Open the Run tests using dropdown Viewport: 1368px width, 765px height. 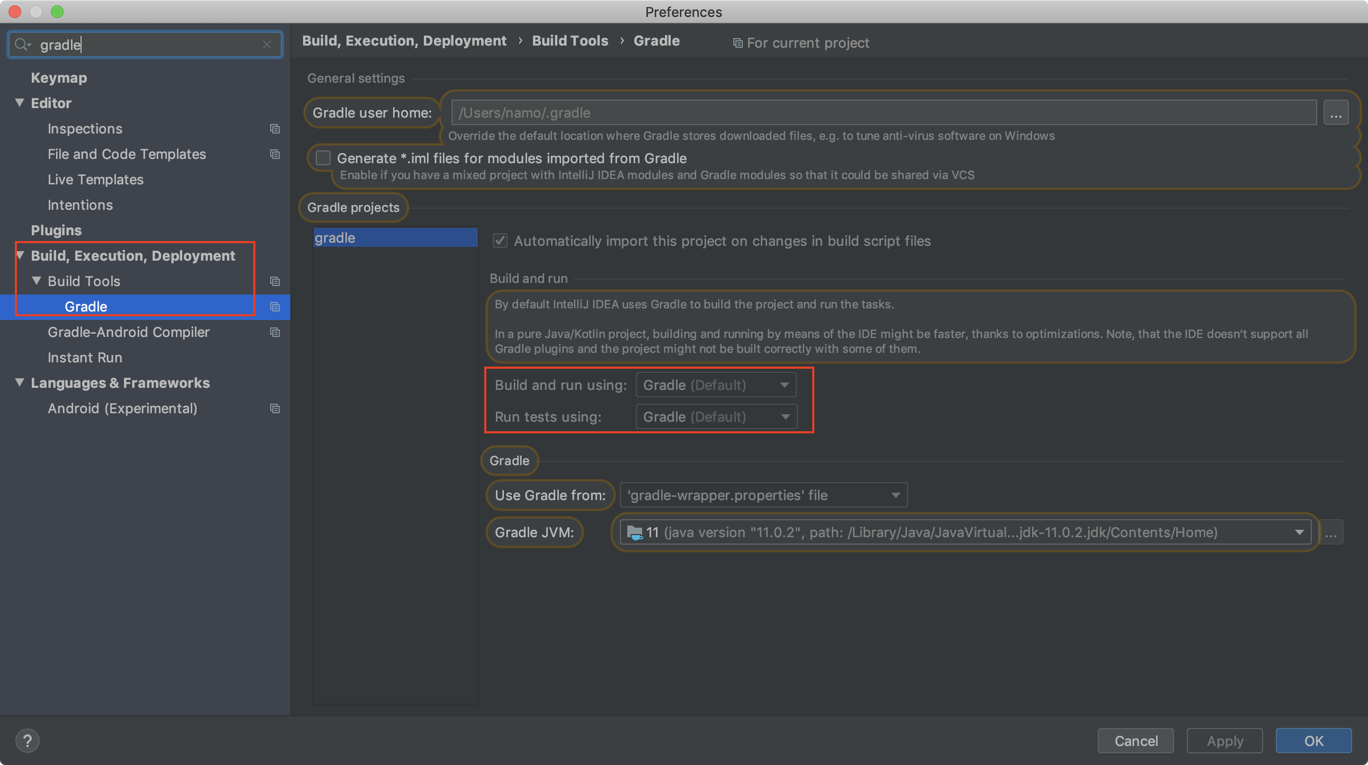tap(716, 417)
